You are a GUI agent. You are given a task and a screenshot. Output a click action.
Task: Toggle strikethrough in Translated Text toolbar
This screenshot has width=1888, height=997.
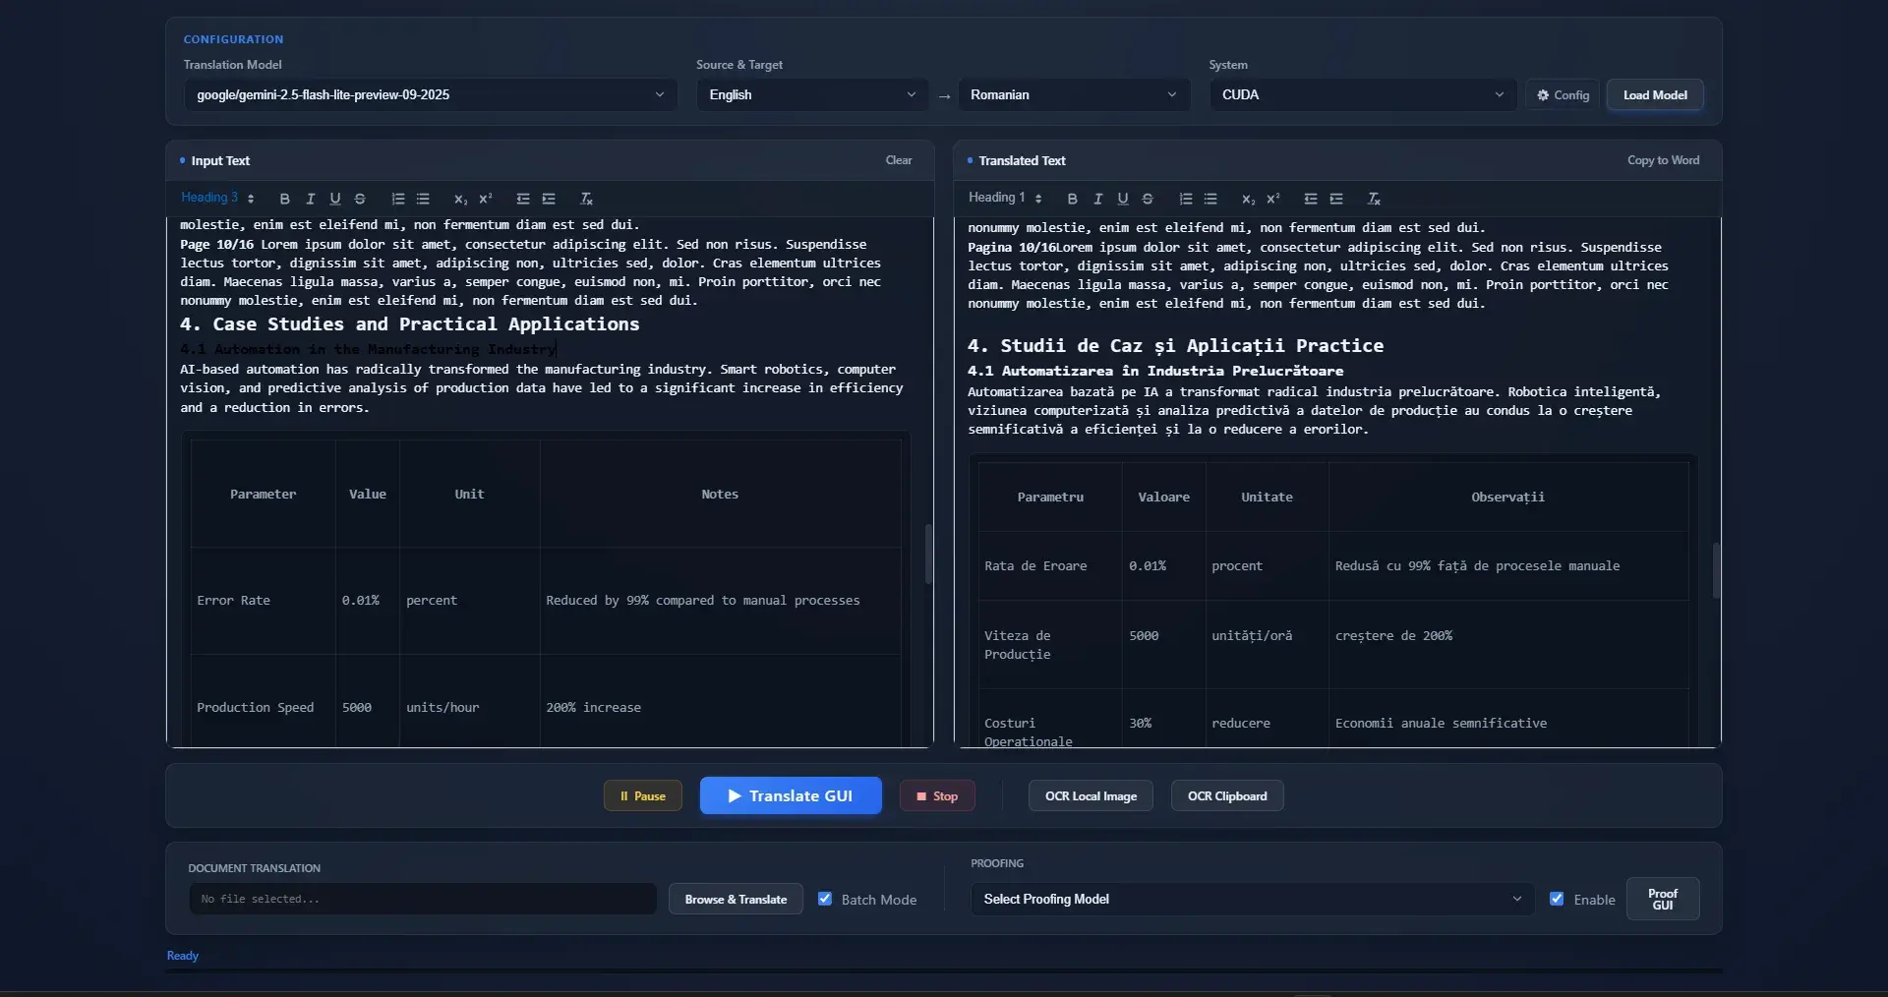(x=1148, y=199)
